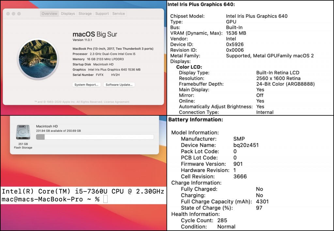Viewport: 334px width, 231px height.
Task: Select the Mirror value 'Off'
Action: click(260, 95)
